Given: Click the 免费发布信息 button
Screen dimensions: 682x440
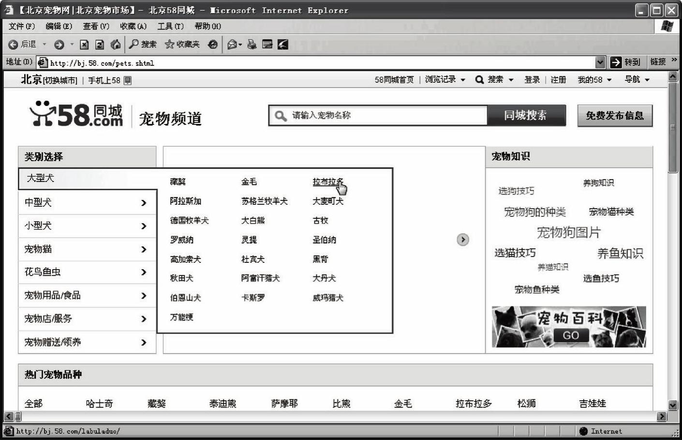Looking at the screenshot, I should pyautogui.click(x=615, y=116).
